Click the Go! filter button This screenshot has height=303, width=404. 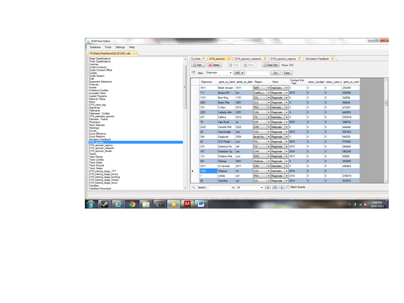coord(276,73)
